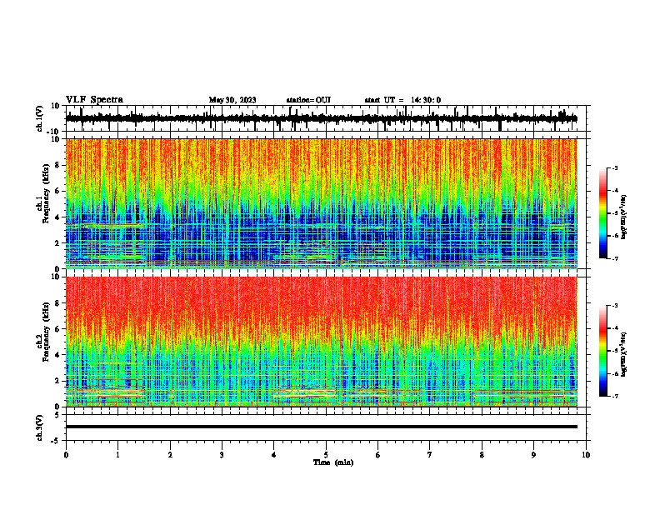The width and height of the screenshot is (660, 510).
Task: Click the date "May 30, 2023"
Action: coord(232,100)
